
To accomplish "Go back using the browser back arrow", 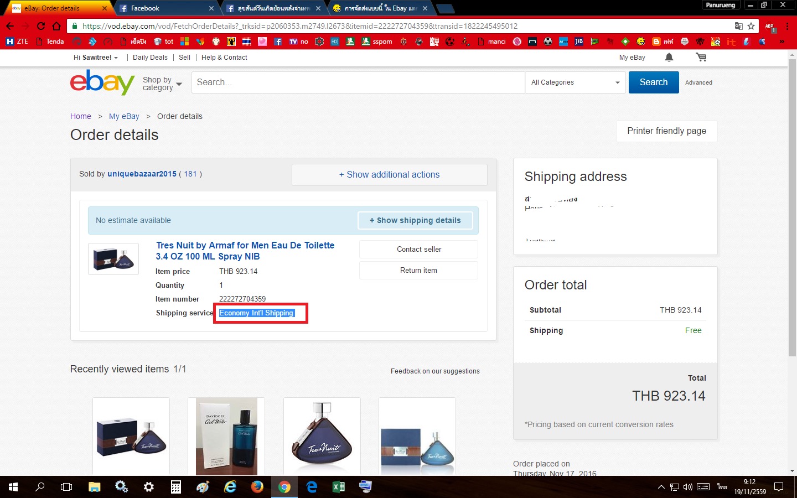I will click(10, 26).
